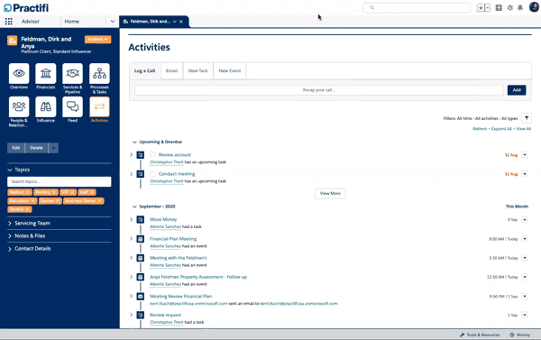This screenshot has height=340, width=541.
Task: Click the favorites star icon
Action: coord(481,7)
